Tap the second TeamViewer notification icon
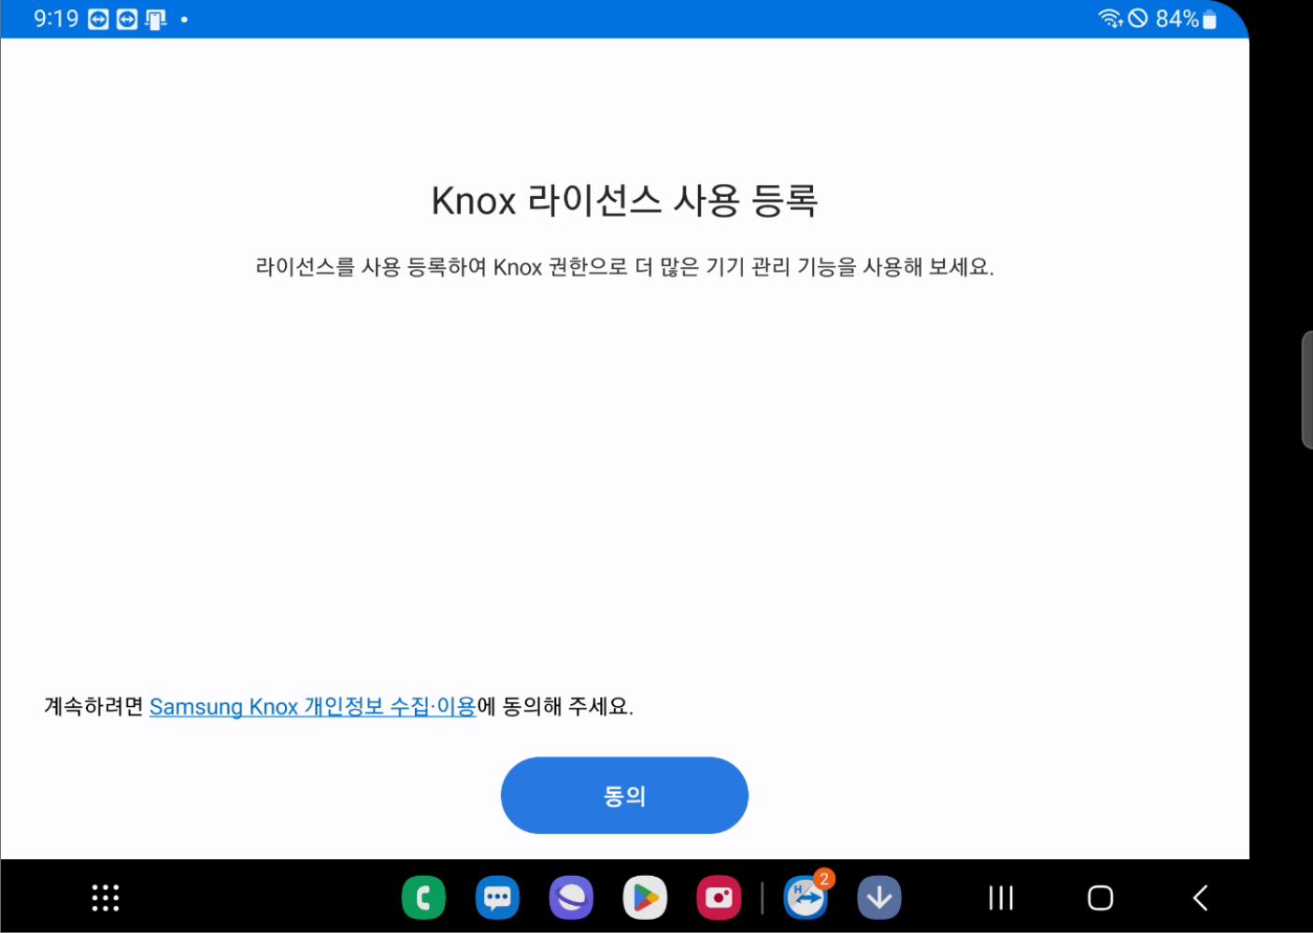1313x933 pixels. [x=127, y=20]
